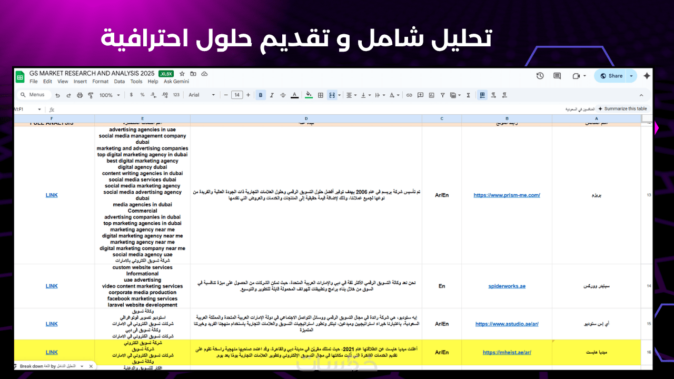Collapse the toolbar with the chevron
The height and width of the screenshot is (379, 674).
641,95
